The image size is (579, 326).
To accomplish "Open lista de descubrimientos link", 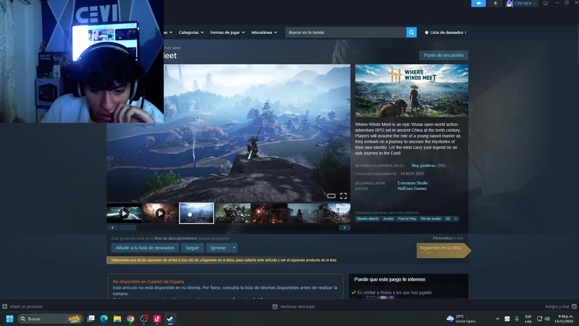I will (x=176, y=238).
